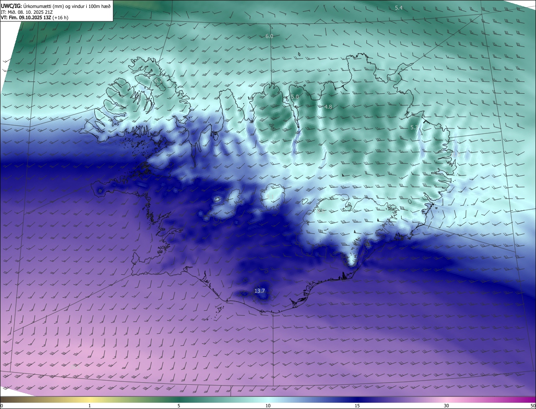Click the valid time line 'VT: Fim. 09.10.2025 13Z'
The height and width of the screenshot is (409, 536).
(34, 18)
